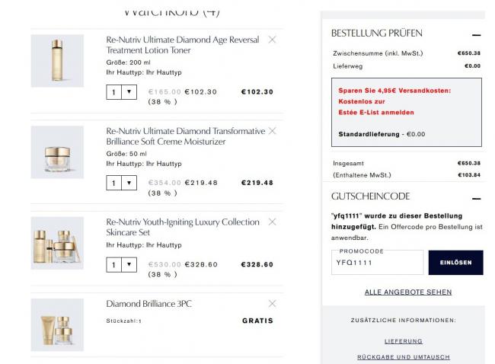Remove the Diamond Brilliance 3PC gift
The height and width of the screenshot is (364, 495).
(273, 304)
